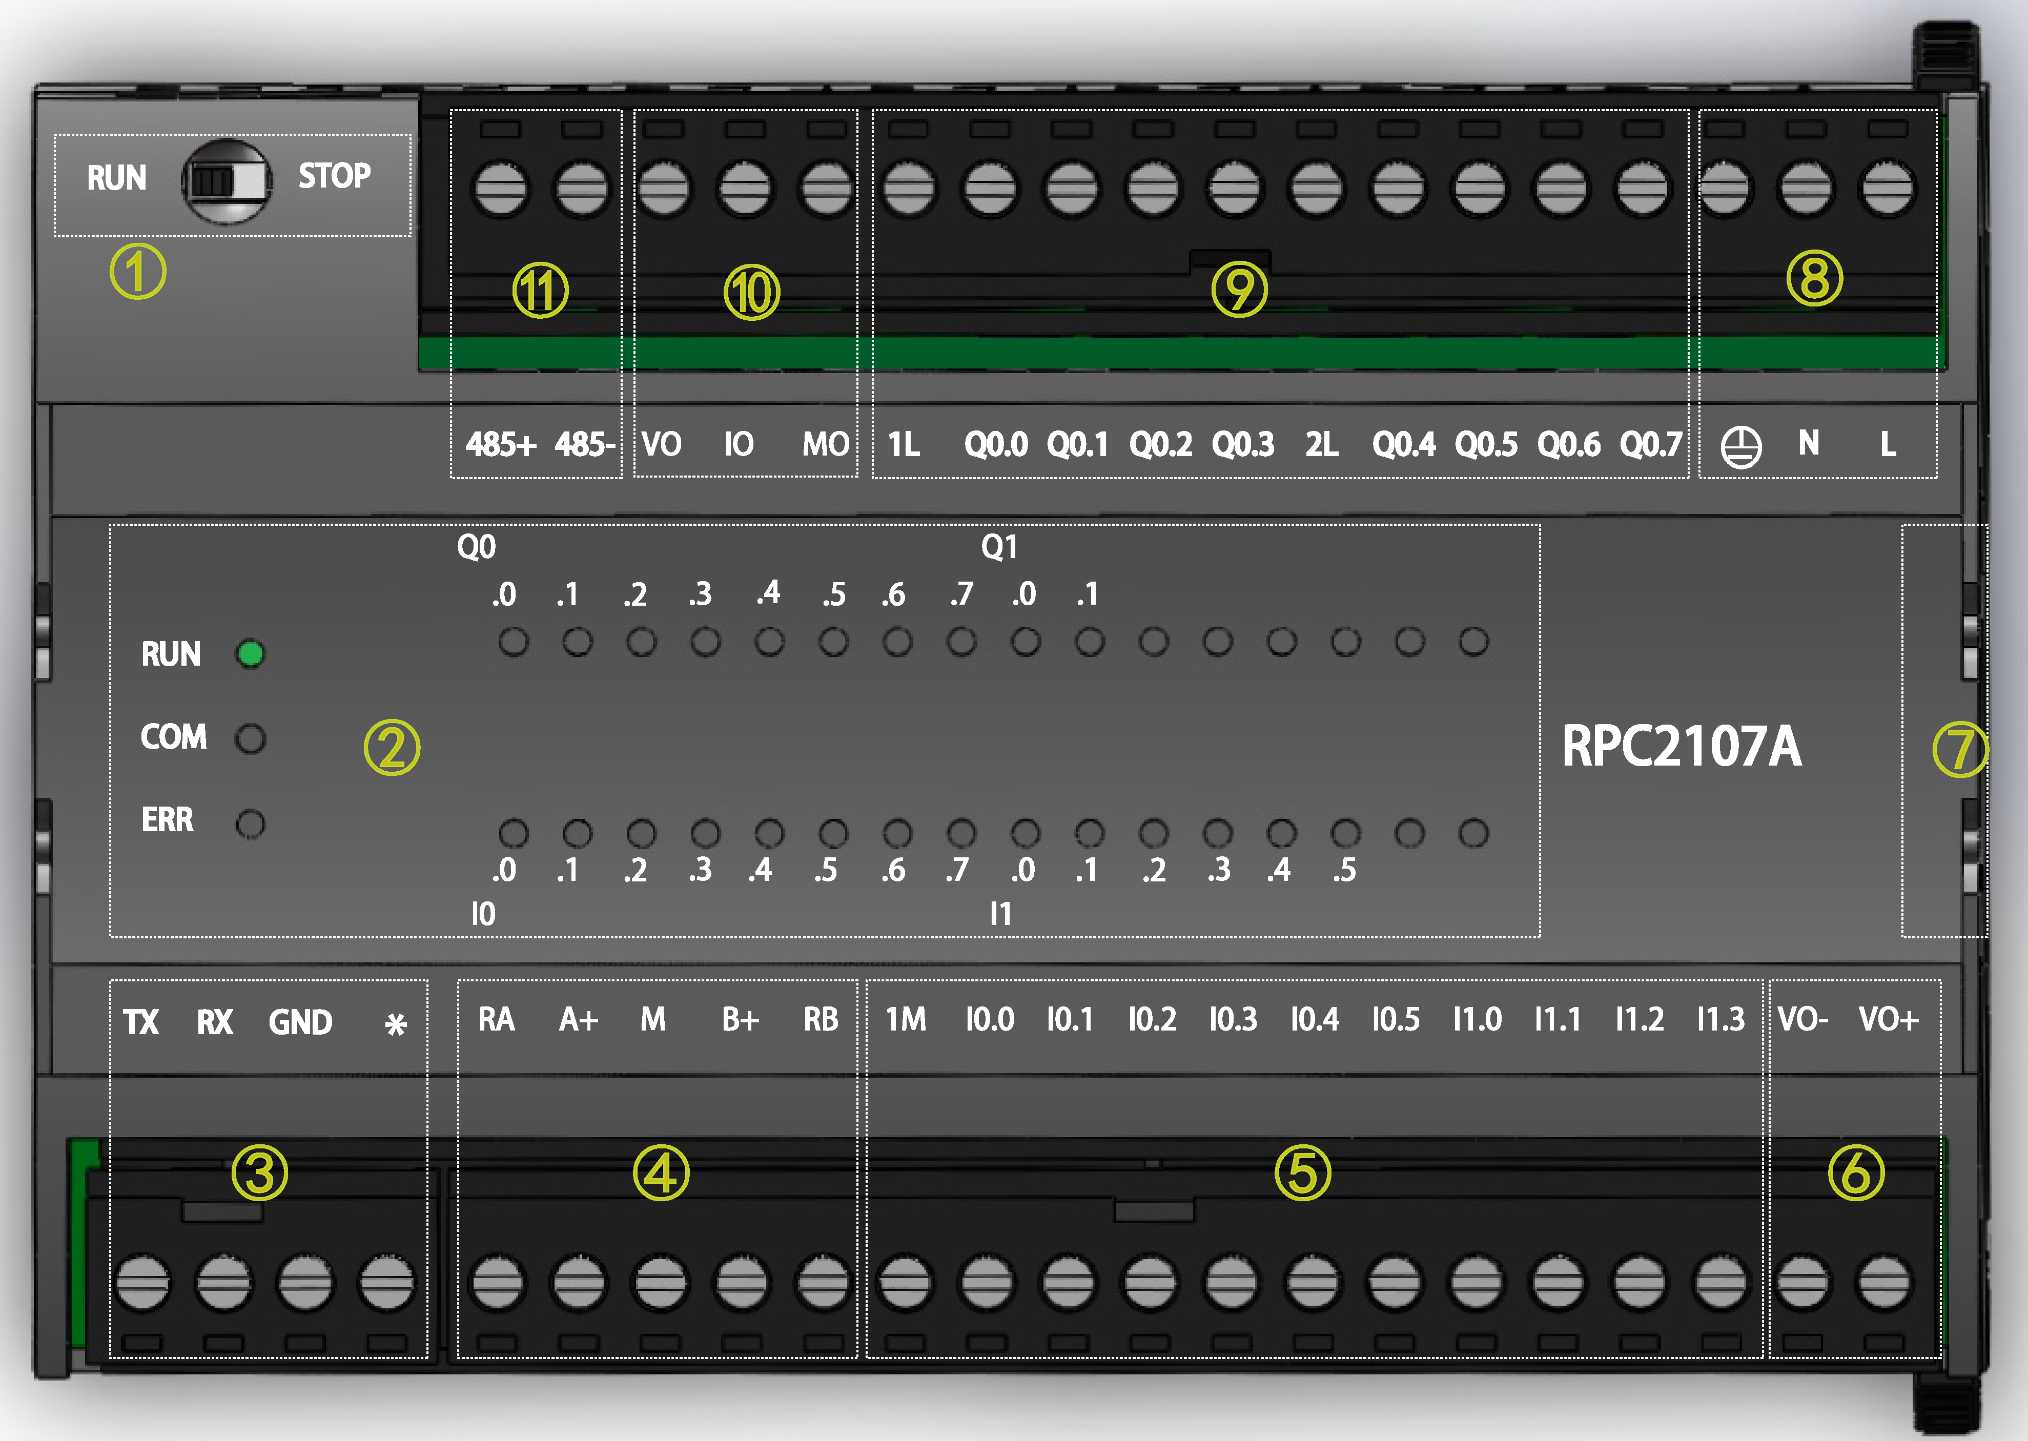
Task: Click the Q0 .0 output indicator LED
Action: (514, 642)
